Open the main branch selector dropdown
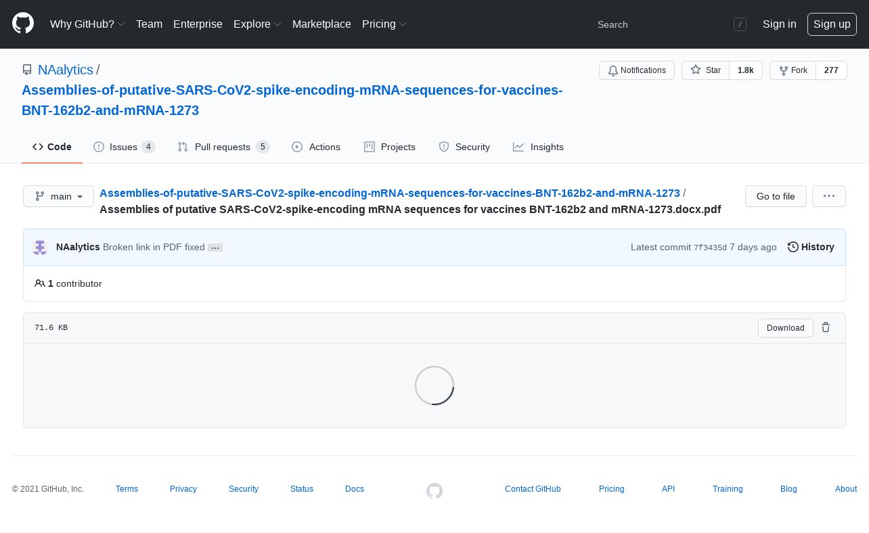The width and height of the screenshot is (869, 533). click(x=59, y=196)
